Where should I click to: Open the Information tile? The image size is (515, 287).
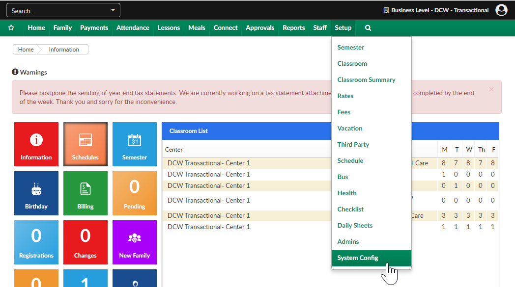pos(36,144)
